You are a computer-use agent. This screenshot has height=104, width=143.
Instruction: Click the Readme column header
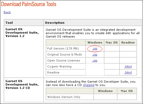128,42
